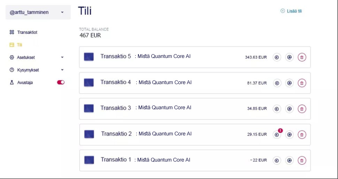Click the euro icon on Transaktio 5
Image resolution: width=338 pixels, height=179 pixels.
point(277,57)
